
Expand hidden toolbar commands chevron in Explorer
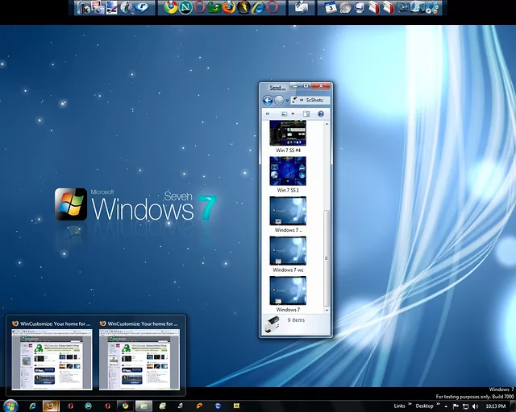coord(268,114)
